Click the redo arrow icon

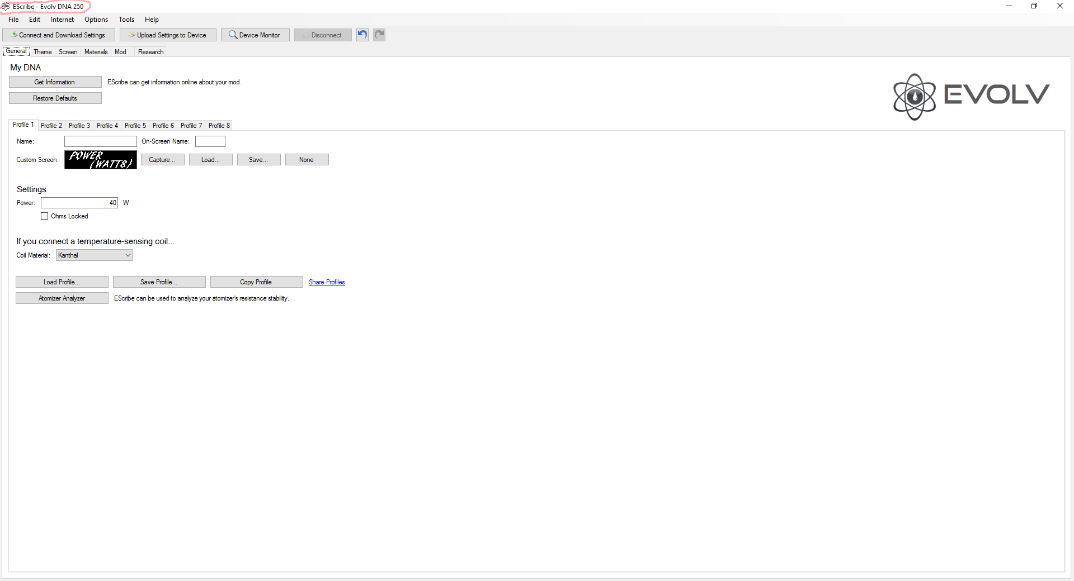pyautogui.click(x=379, y=35)
